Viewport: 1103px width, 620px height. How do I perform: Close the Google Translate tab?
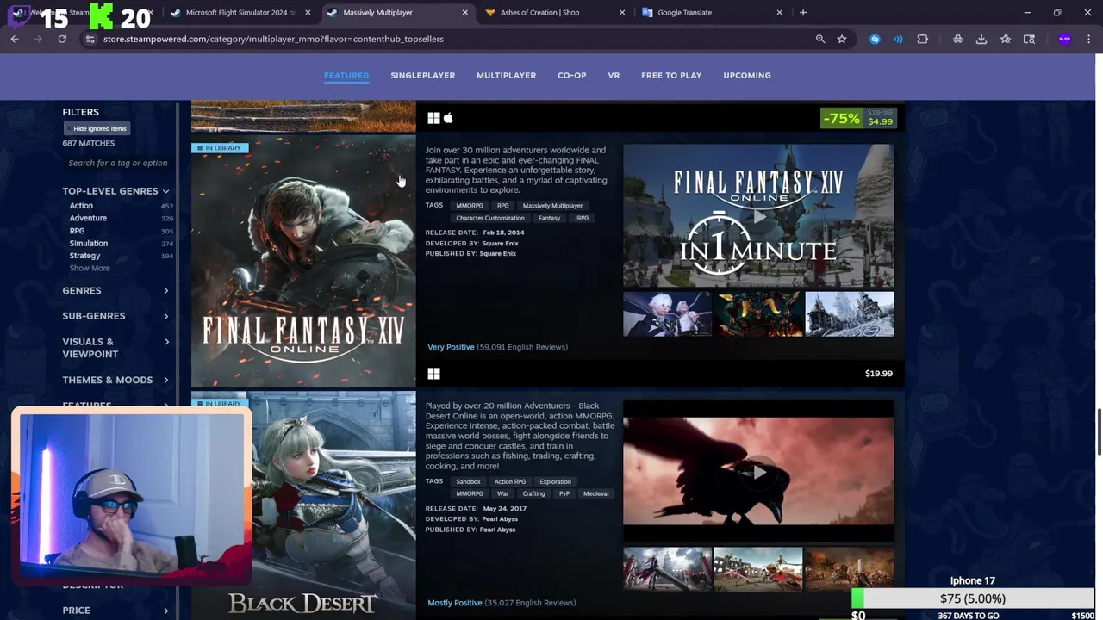780,13
